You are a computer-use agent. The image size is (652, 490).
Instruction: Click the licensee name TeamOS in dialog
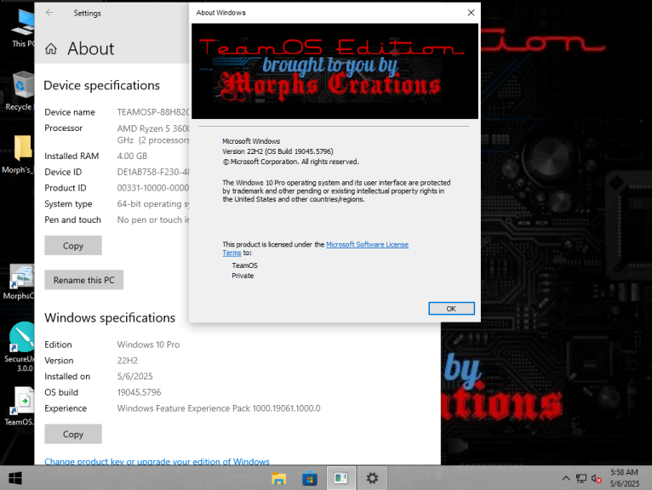[244, 265]
